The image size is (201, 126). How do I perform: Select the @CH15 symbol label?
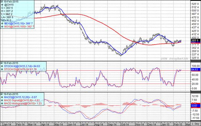(x=9, y=5)
